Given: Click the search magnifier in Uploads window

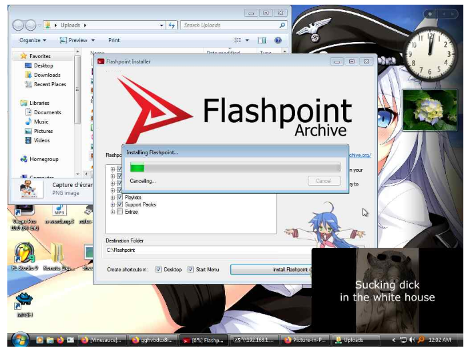Looking at the screenshot, I should [x=282, y=25].
